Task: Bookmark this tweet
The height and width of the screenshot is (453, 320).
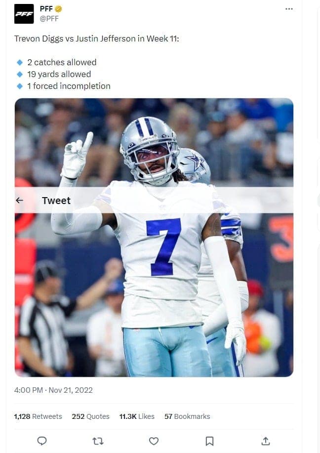Action: click(x=210, y=441)
